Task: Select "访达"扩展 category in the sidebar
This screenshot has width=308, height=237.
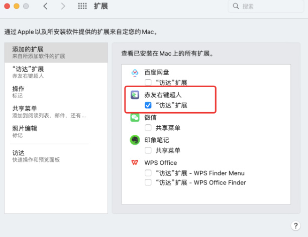Action: click(x=55, y=72)
